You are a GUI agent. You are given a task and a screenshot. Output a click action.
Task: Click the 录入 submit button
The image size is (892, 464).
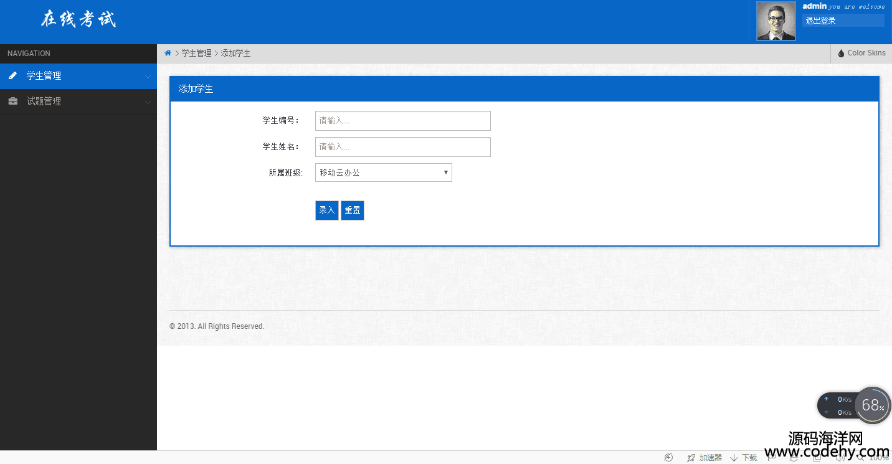click(x=327, y=211)
